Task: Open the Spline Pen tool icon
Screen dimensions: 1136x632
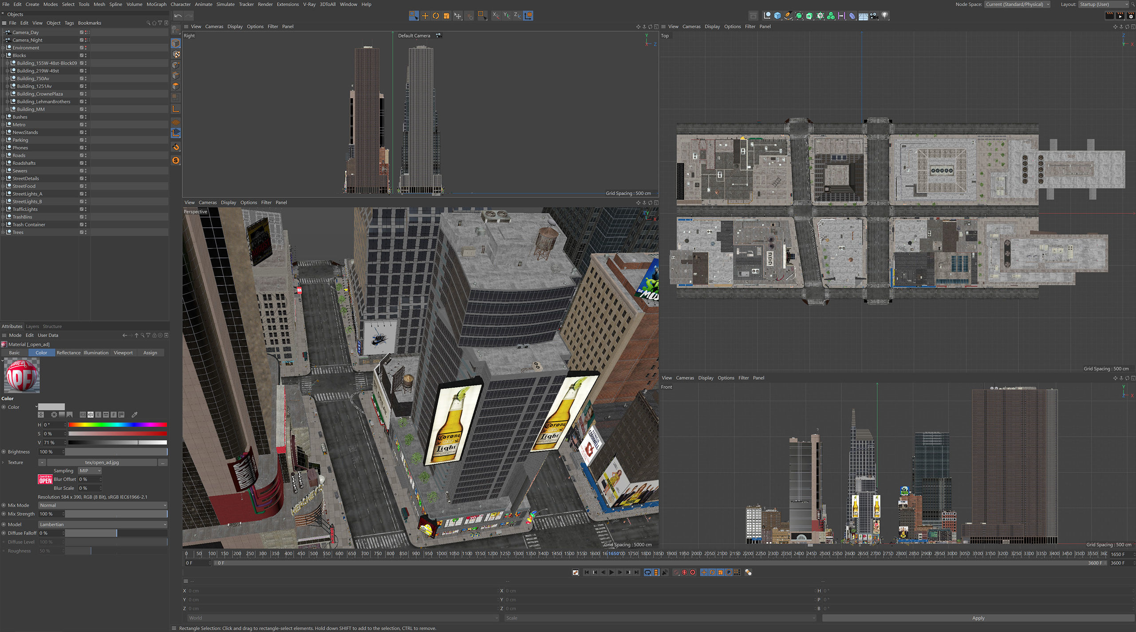Action: 788,16
